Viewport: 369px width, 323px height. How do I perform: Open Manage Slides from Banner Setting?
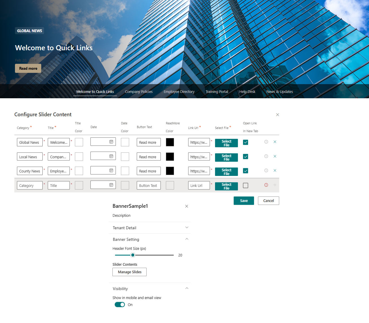[129, 272]
